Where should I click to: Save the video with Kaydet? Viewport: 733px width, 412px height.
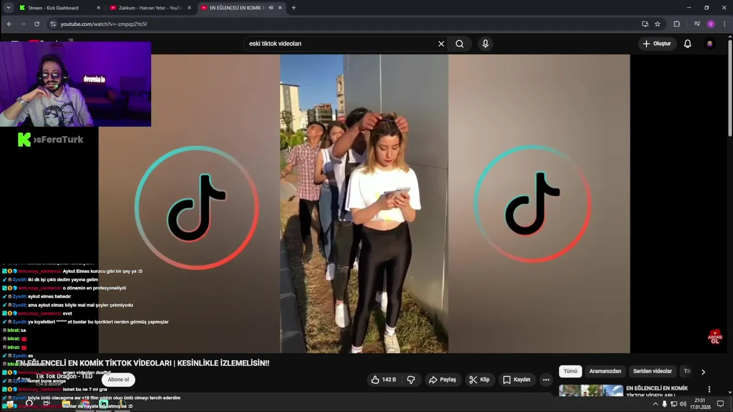point(517,379)
